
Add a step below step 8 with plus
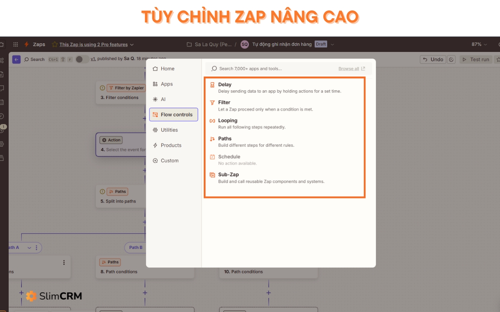(145, 293)
